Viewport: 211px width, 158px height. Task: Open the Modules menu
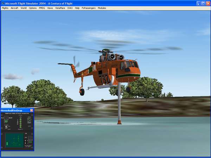[102, 8]
